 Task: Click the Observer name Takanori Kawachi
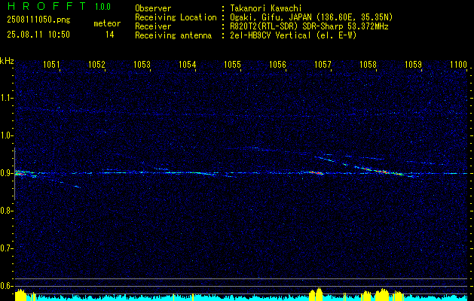pyautogui.click(x=268, y=8)
